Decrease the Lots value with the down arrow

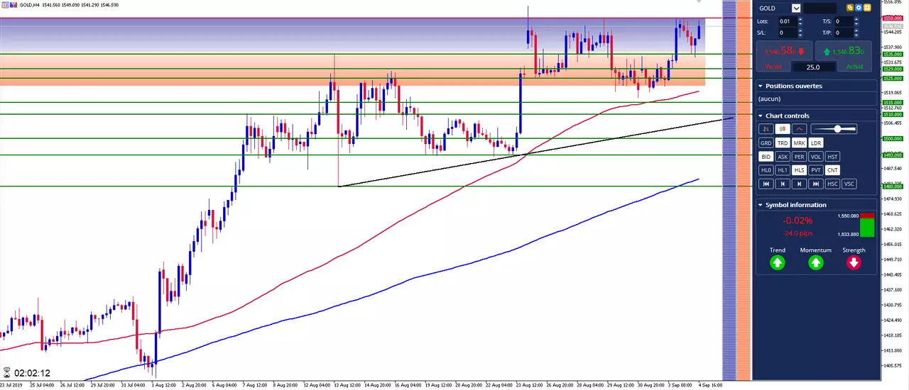800,23
